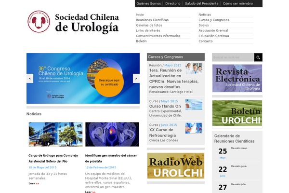Open the Boletín UROLCHI banner

(x=237, y=113)
